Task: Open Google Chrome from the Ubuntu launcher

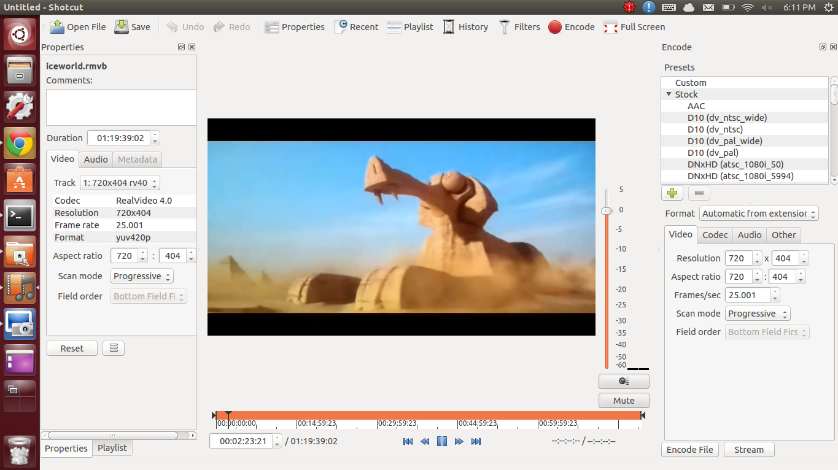Action: pyautogui.click(x=20, y=144)
